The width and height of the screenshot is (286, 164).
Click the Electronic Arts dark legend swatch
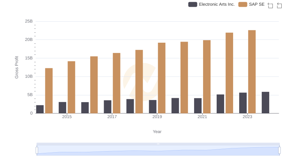point(193,4)
